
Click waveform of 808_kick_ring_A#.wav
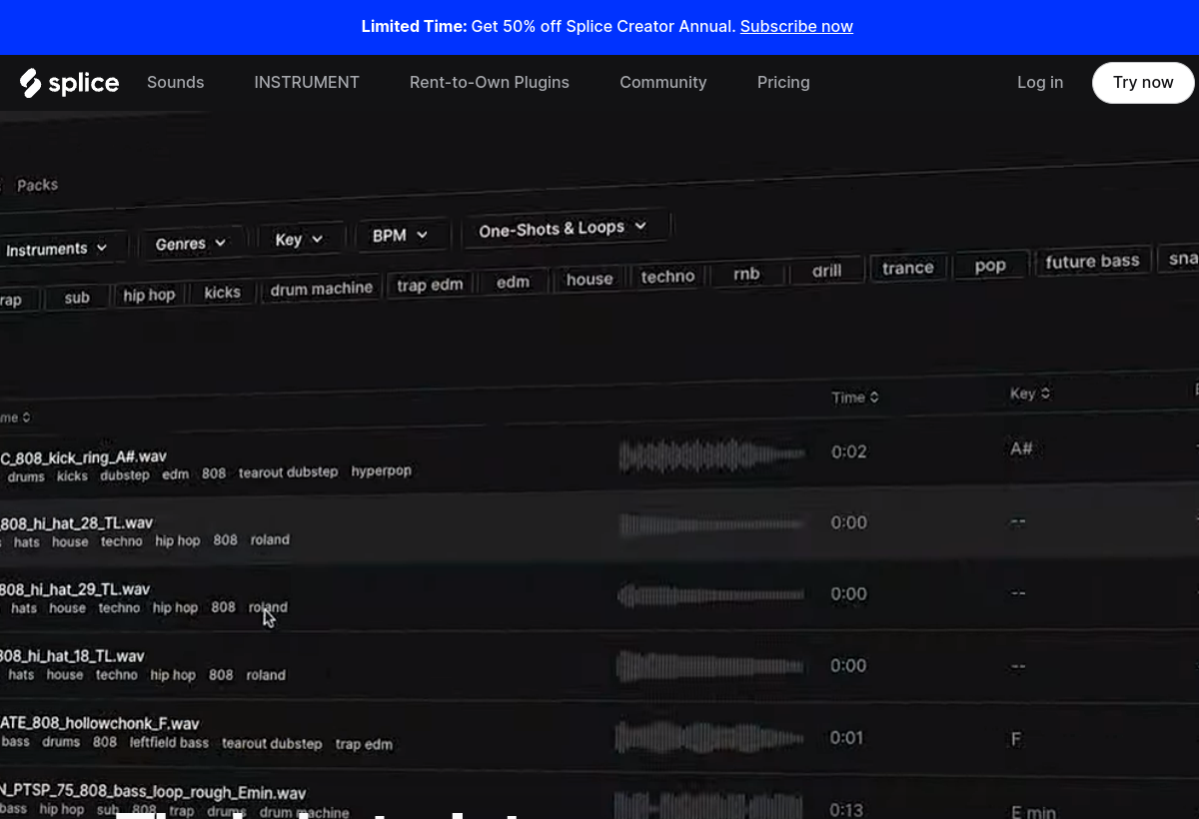pos(711,455)
